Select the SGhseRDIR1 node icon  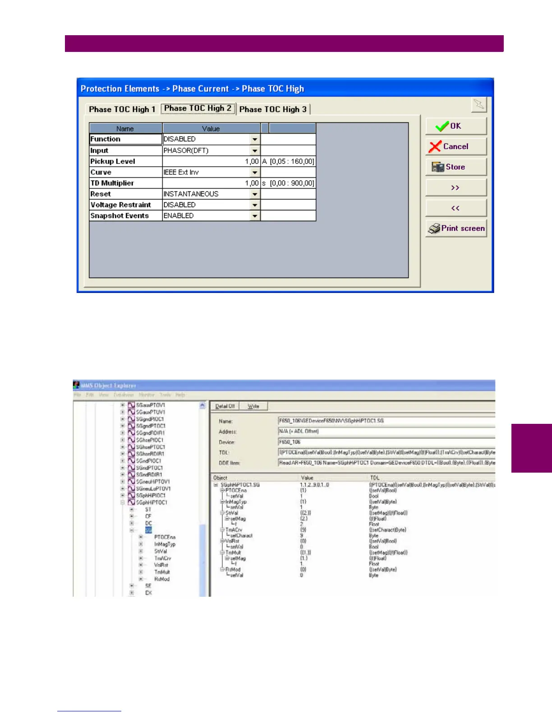click(131, 454)
